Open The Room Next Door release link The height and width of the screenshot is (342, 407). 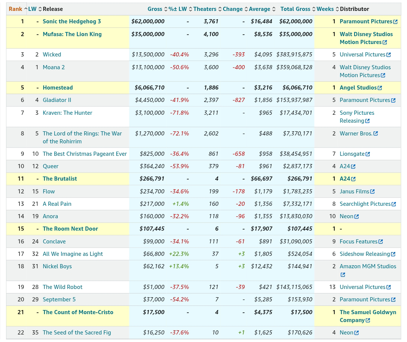point(70,229)
